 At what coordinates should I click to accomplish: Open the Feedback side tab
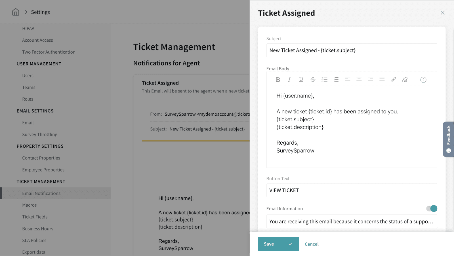click(x=448, y=139)
